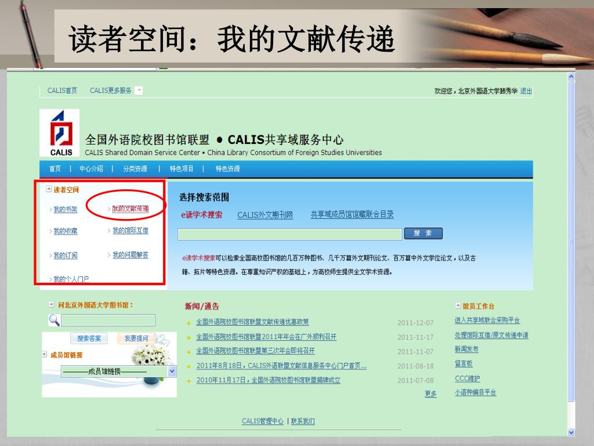
Task: Go to 首页 in the blue navigation bar
Action: pyautogui.click(x=55, y=169)
